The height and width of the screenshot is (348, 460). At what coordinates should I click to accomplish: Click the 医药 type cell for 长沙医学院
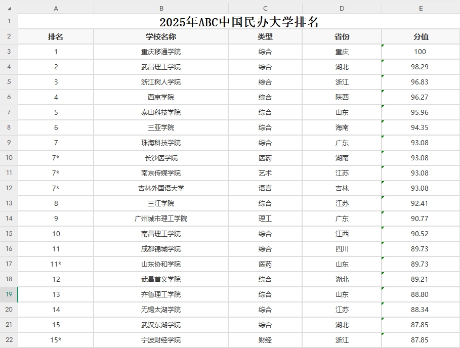(x=265, y=158)
